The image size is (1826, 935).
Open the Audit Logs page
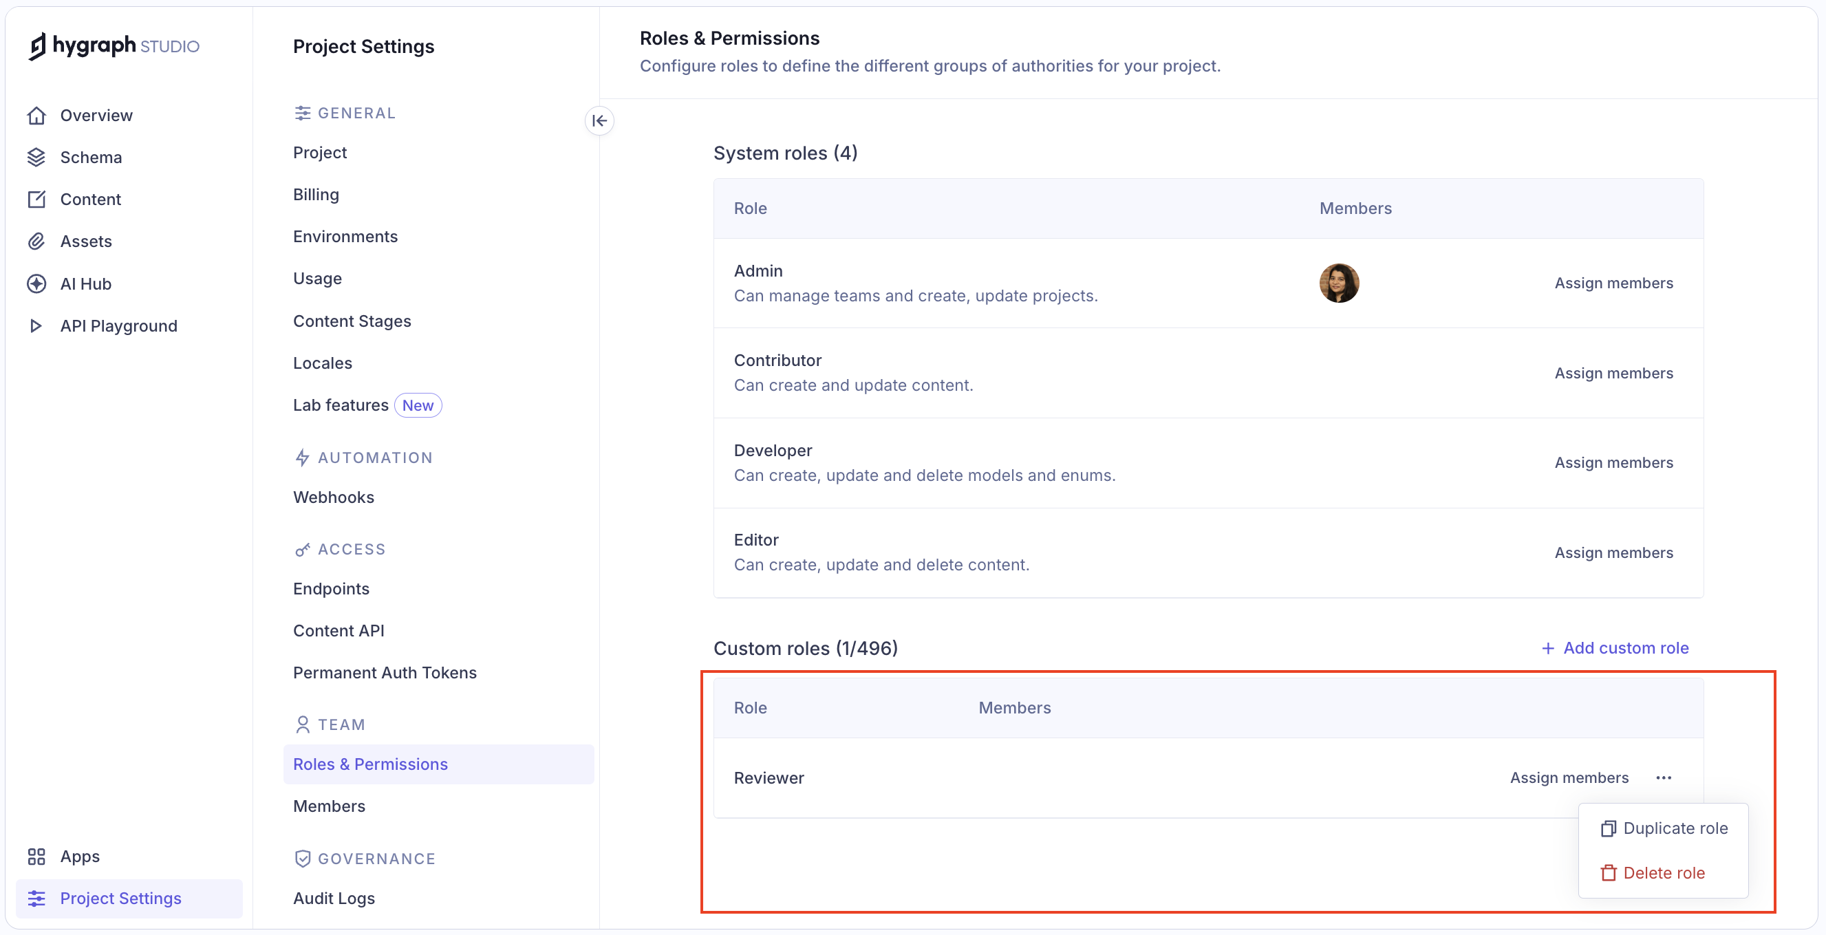tap(334, 898)
